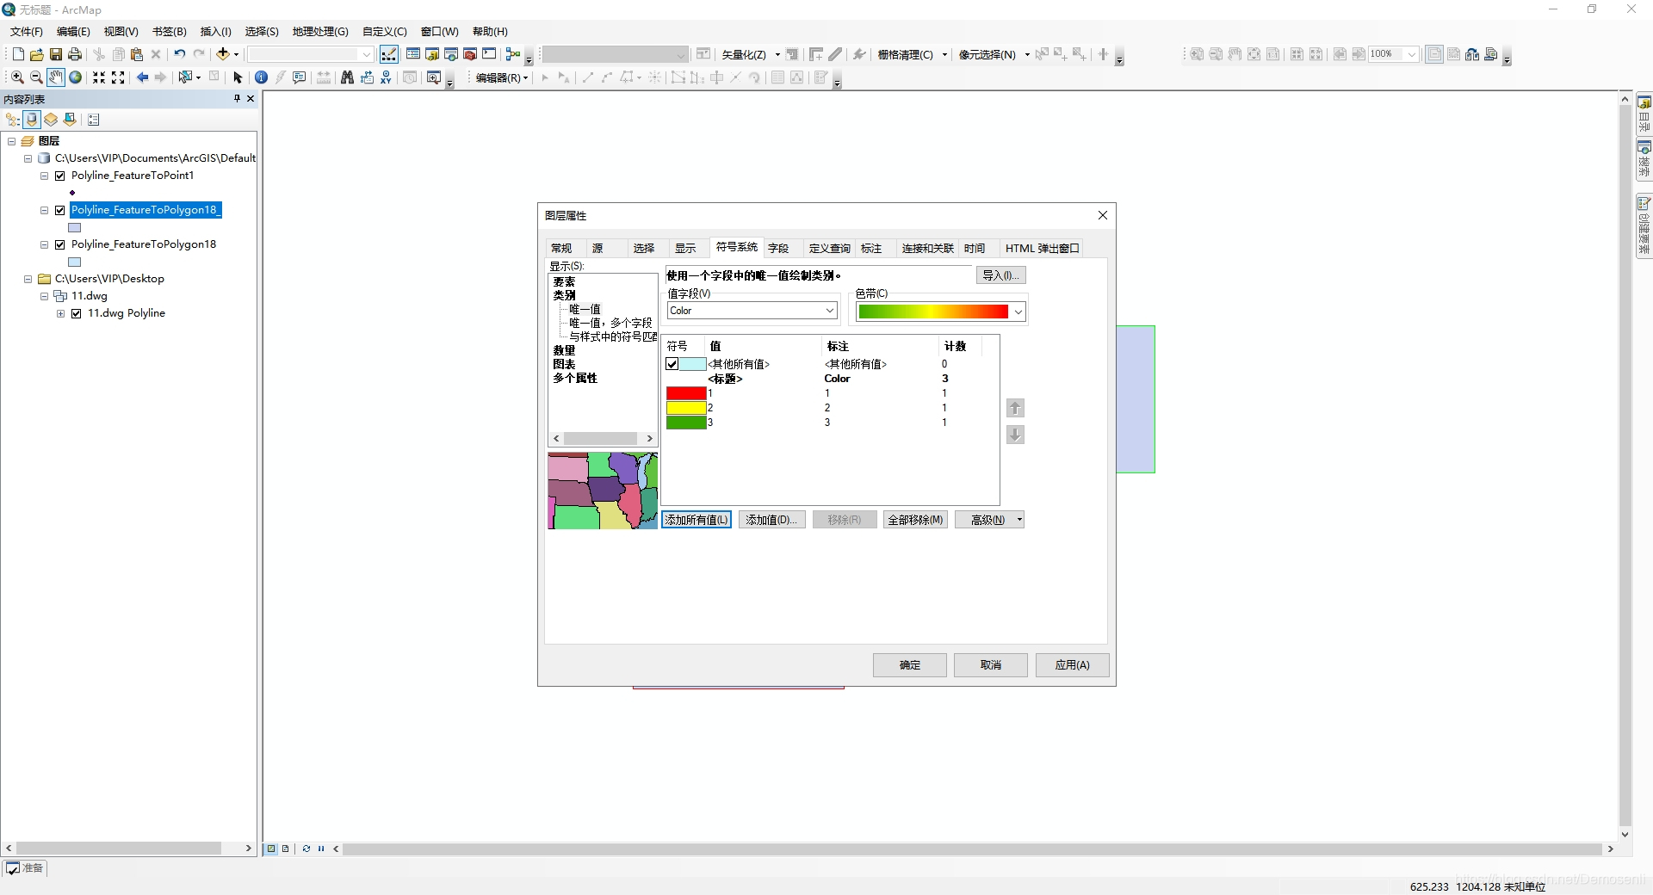This screenshot has width=1653, height=895.
Task: Click the 添加所有值(L) button
Action: (x=696, y=520)
